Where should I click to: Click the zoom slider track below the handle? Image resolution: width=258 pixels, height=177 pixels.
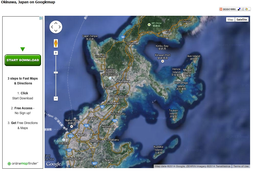(x=56, y=85)
